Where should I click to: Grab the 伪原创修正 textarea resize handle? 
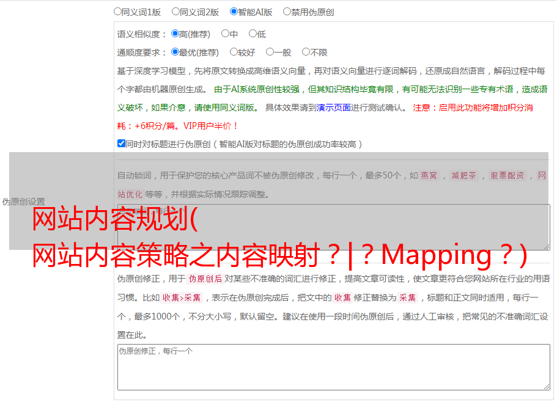pyautogui.click(x=546, y=386)
